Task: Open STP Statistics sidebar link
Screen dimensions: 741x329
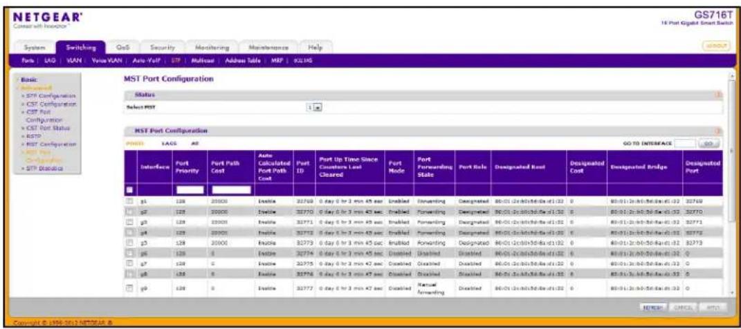Action: [x=44, y=167]
